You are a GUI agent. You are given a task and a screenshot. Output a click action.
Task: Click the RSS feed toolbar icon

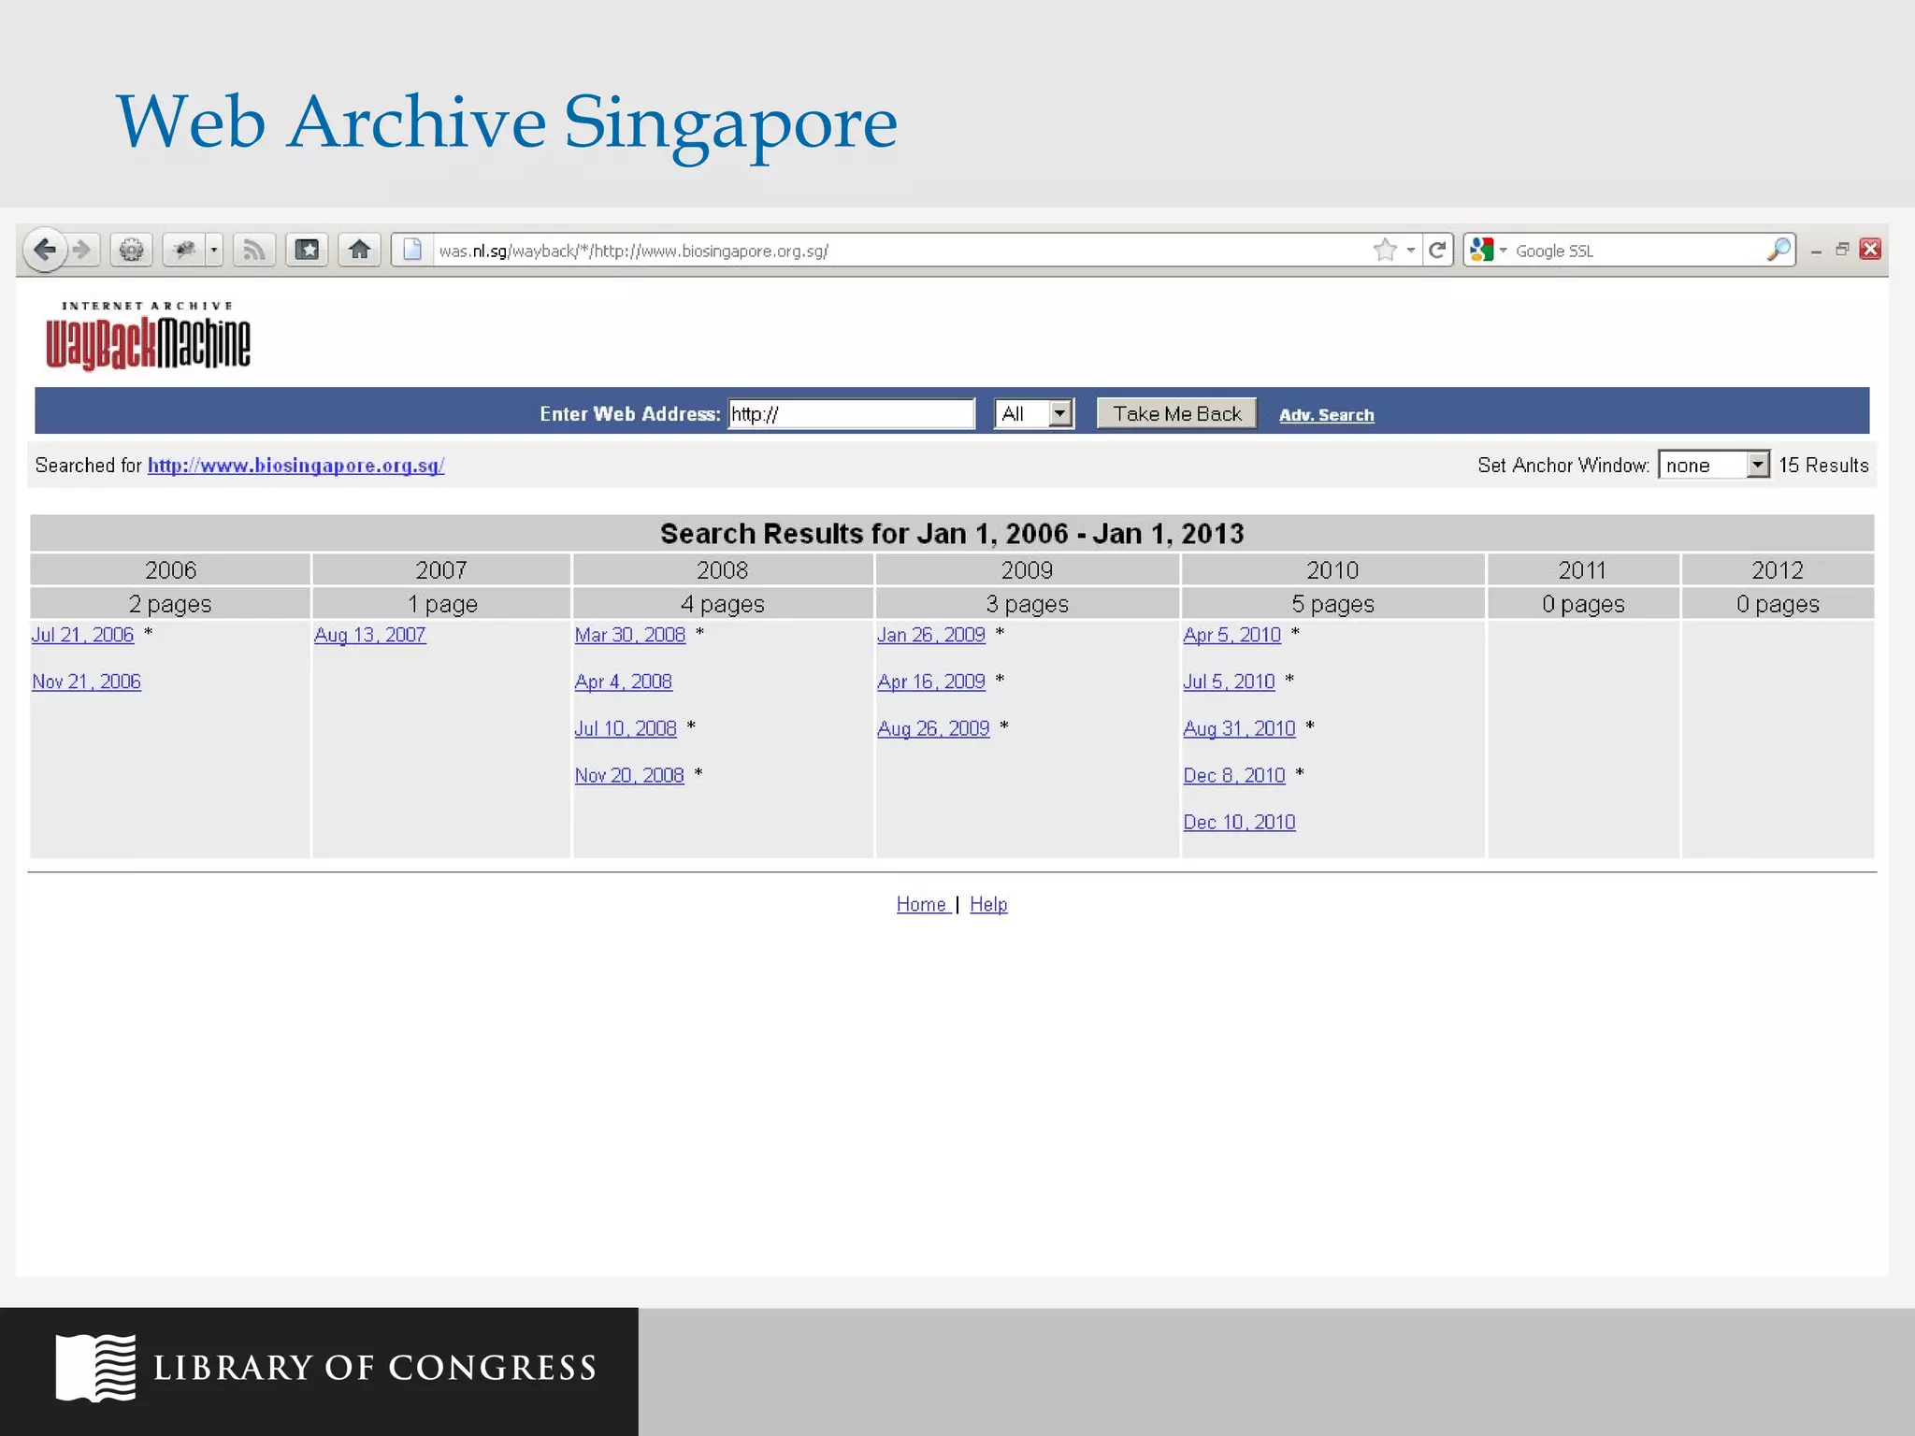pos(253,250)
